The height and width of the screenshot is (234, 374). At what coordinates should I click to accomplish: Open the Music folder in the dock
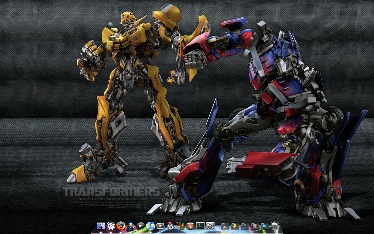click(x=245, y=226)
